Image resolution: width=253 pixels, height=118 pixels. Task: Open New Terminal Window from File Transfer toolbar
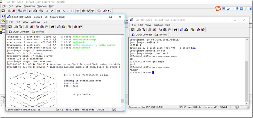(30, 11)
